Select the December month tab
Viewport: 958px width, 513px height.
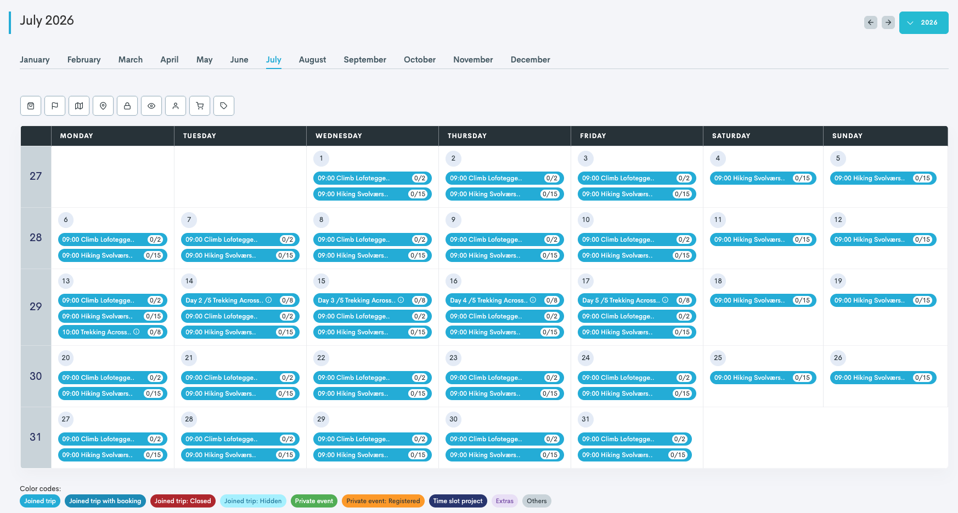tap(530, 60)
